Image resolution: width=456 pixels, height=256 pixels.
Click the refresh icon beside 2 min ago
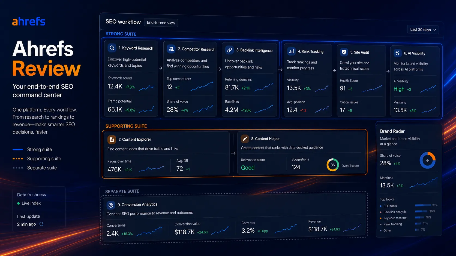click(41, 224)
